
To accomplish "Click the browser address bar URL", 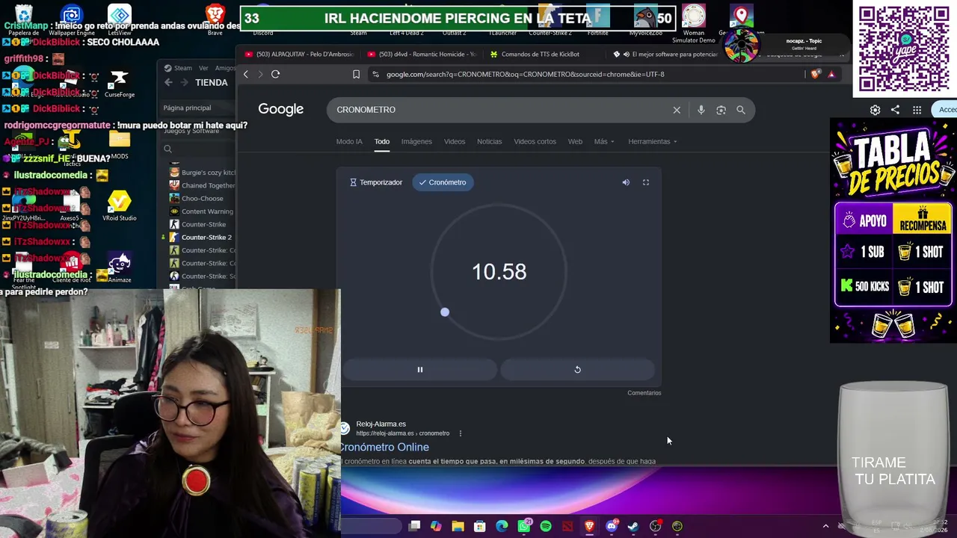I will 525,74.
